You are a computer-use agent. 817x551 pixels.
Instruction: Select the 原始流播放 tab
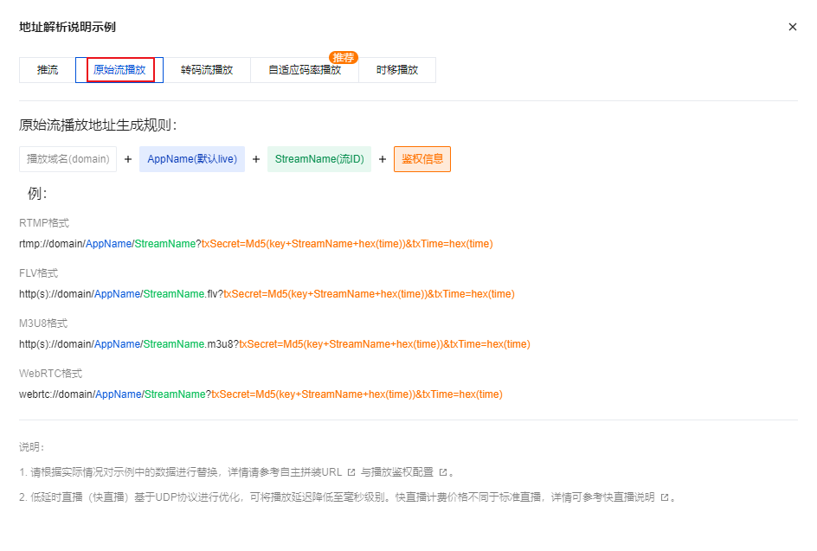coord(119,70)
